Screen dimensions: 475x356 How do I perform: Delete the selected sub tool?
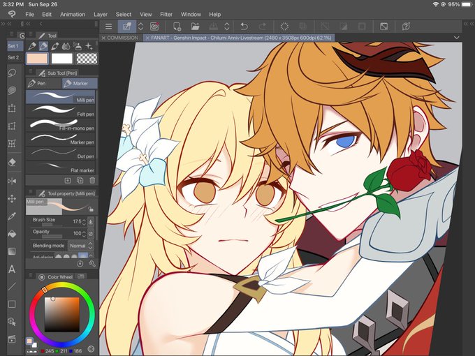(92, 180)
